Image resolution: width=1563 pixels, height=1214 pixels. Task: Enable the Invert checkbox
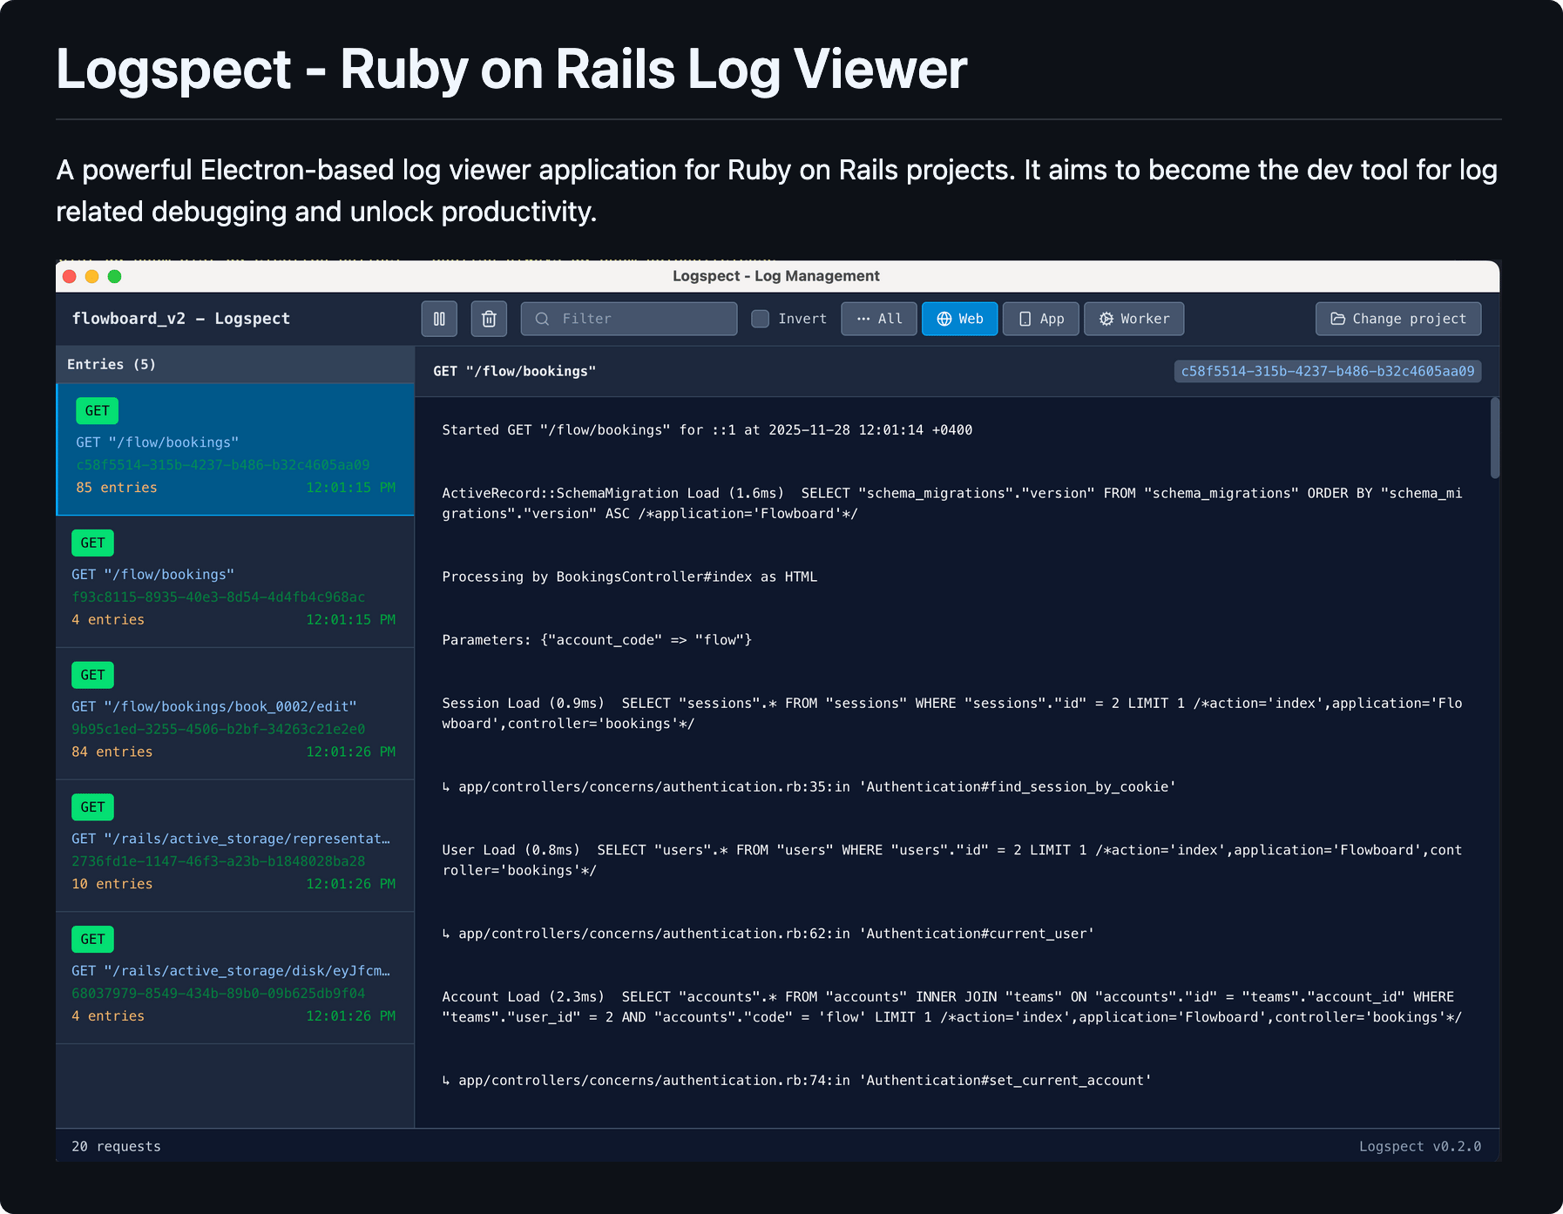pos(761,319)
